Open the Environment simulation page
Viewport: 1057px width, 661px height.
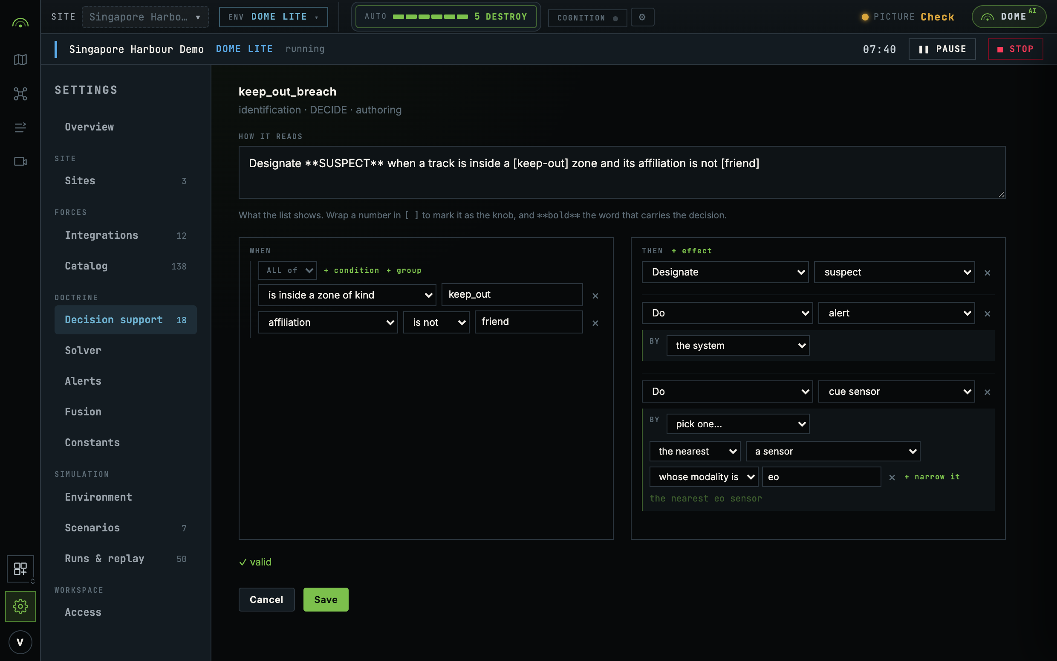[125, 498]
